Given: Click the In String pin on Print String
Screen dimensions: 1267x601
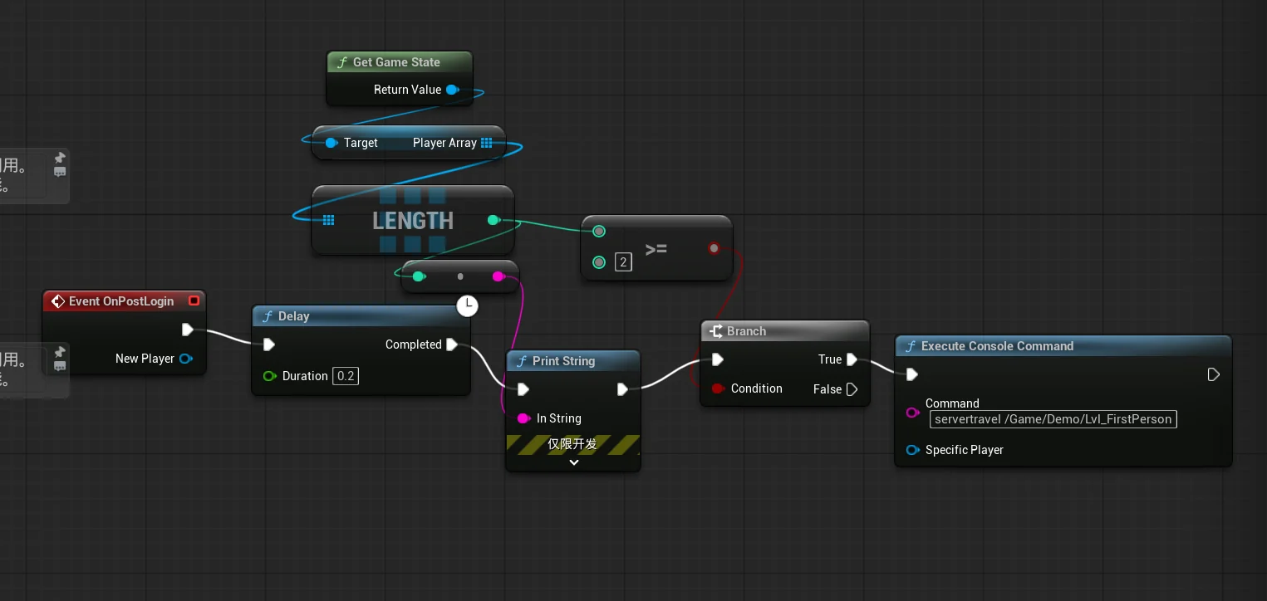Looking at the screenshot, I should pyautogui.click(x=523, y=418).
